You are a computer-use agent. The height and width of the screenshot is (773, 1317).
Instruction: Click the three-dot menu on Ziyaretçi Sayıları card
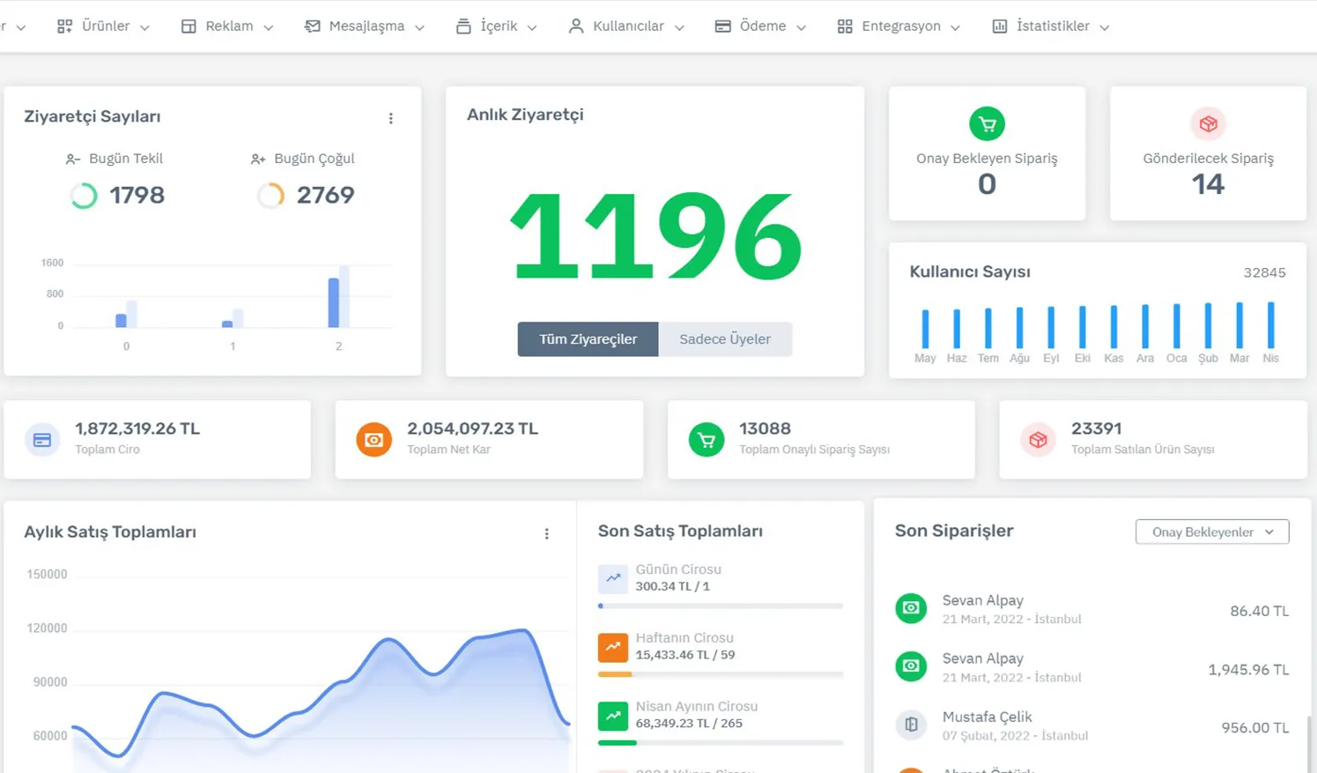click(x=391, y=117)
